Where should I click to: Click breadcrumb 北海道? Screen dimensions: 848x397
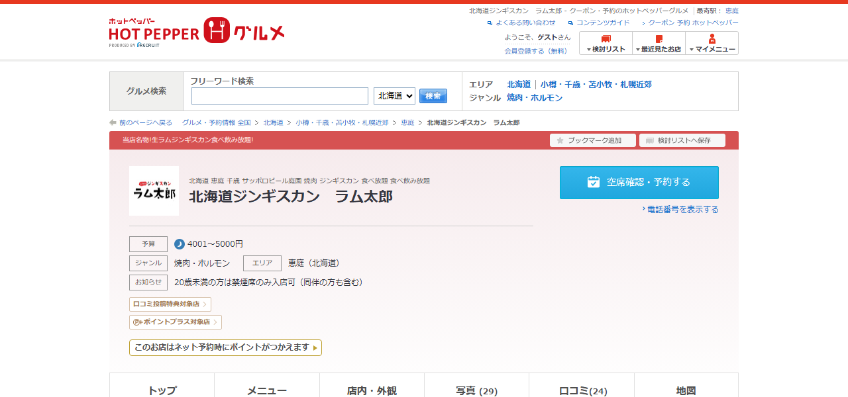pos(273,123)
